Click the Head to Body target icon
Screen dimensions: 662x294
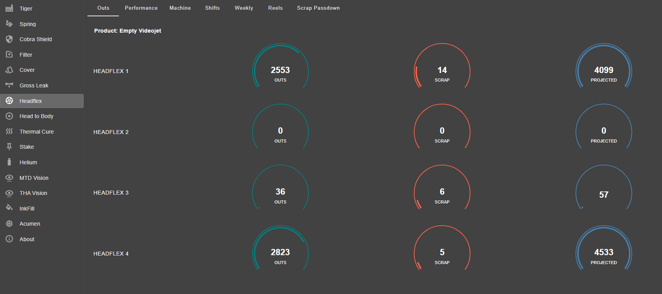coord(9,116)
